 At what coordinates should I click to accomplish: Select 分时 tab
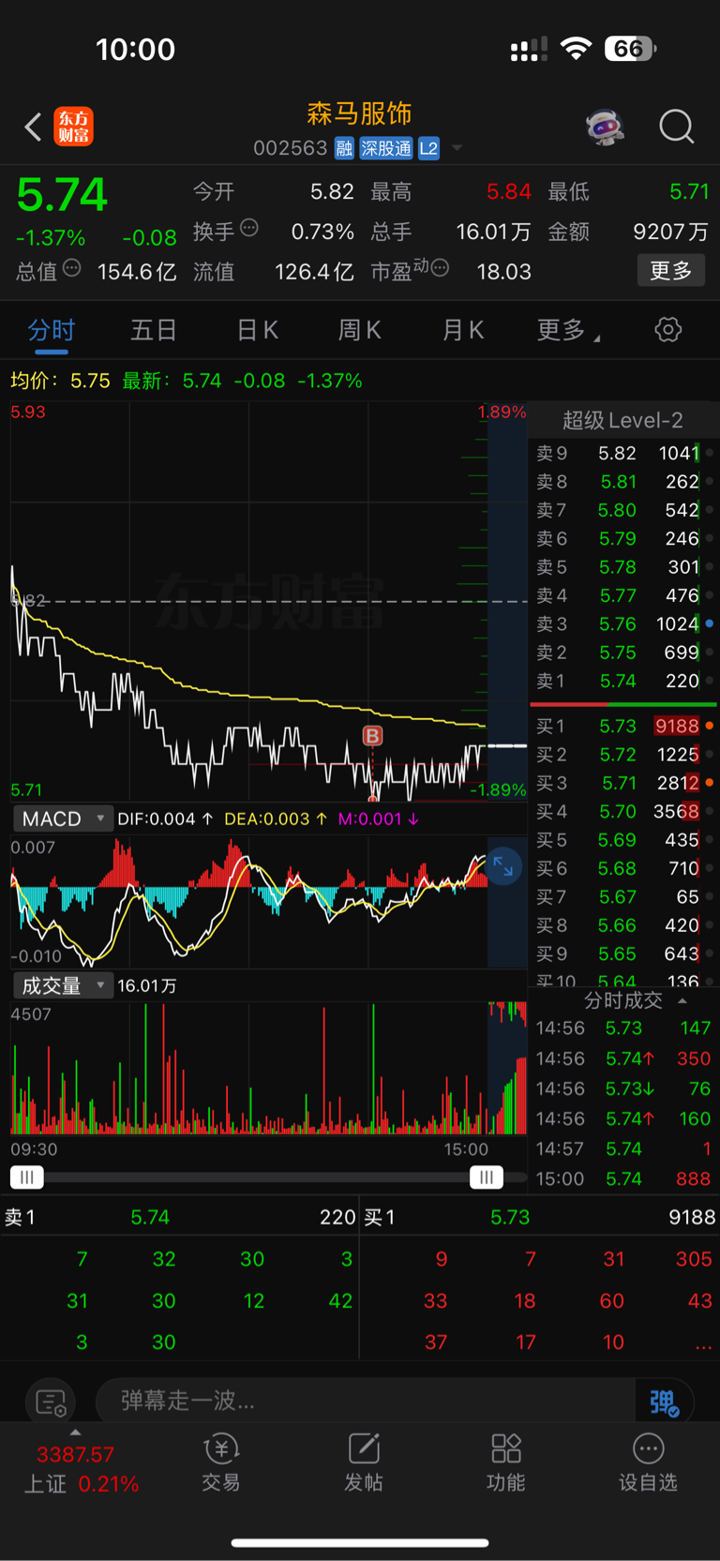click(x=52, y=330)
